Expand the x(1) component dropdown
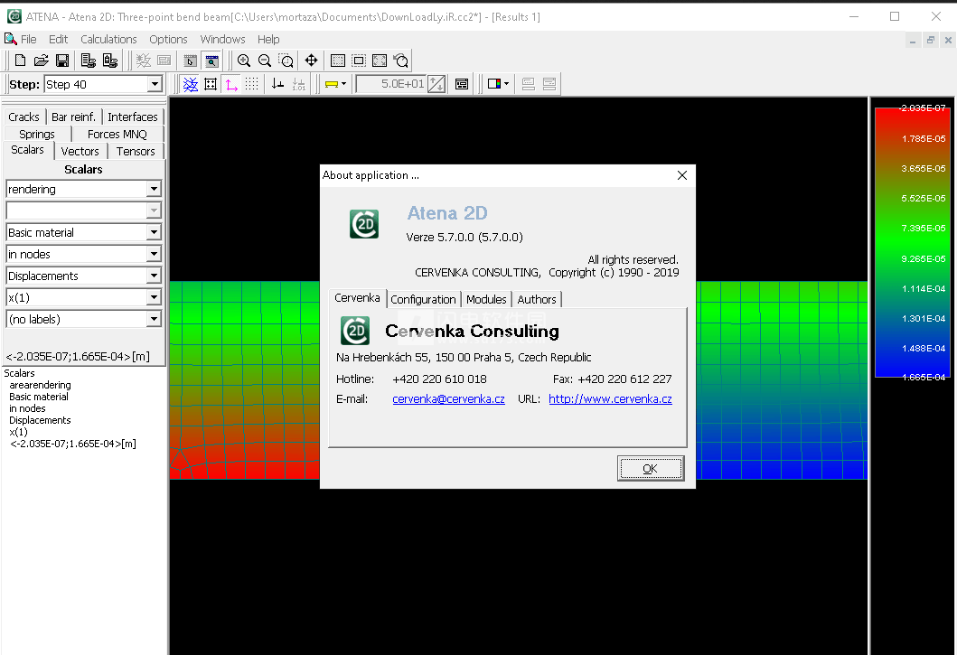957x655 pixels. 154,297
